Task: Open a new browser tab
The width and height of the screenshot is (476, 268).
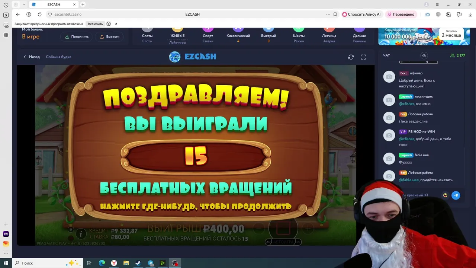Action: tap(83, 4)
